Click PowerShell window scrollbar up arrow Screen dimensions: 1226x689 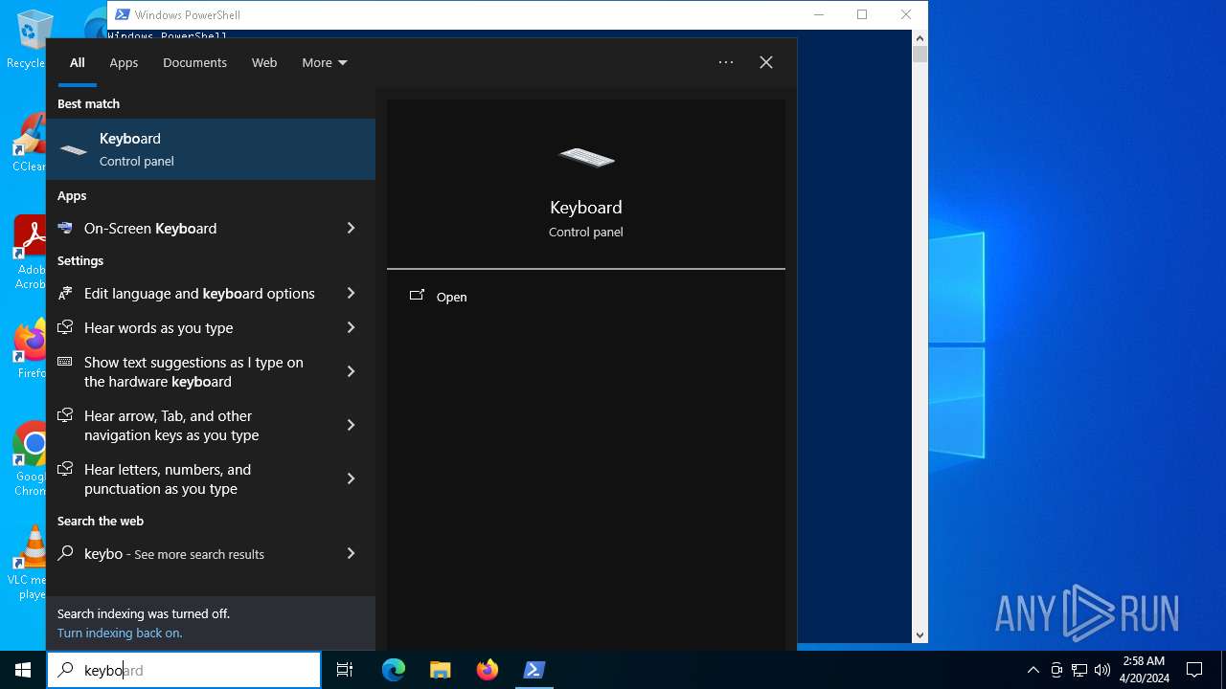coord(920,38)
